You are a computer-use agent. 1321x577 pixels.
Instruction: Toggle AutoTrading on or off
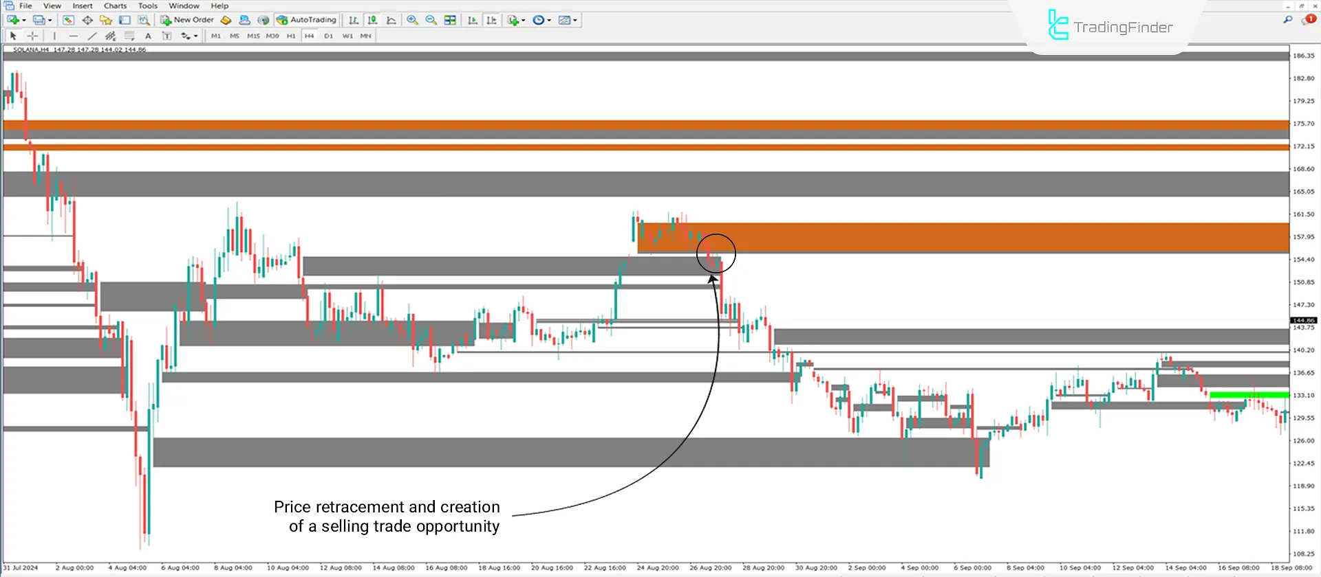pos(307,20)
